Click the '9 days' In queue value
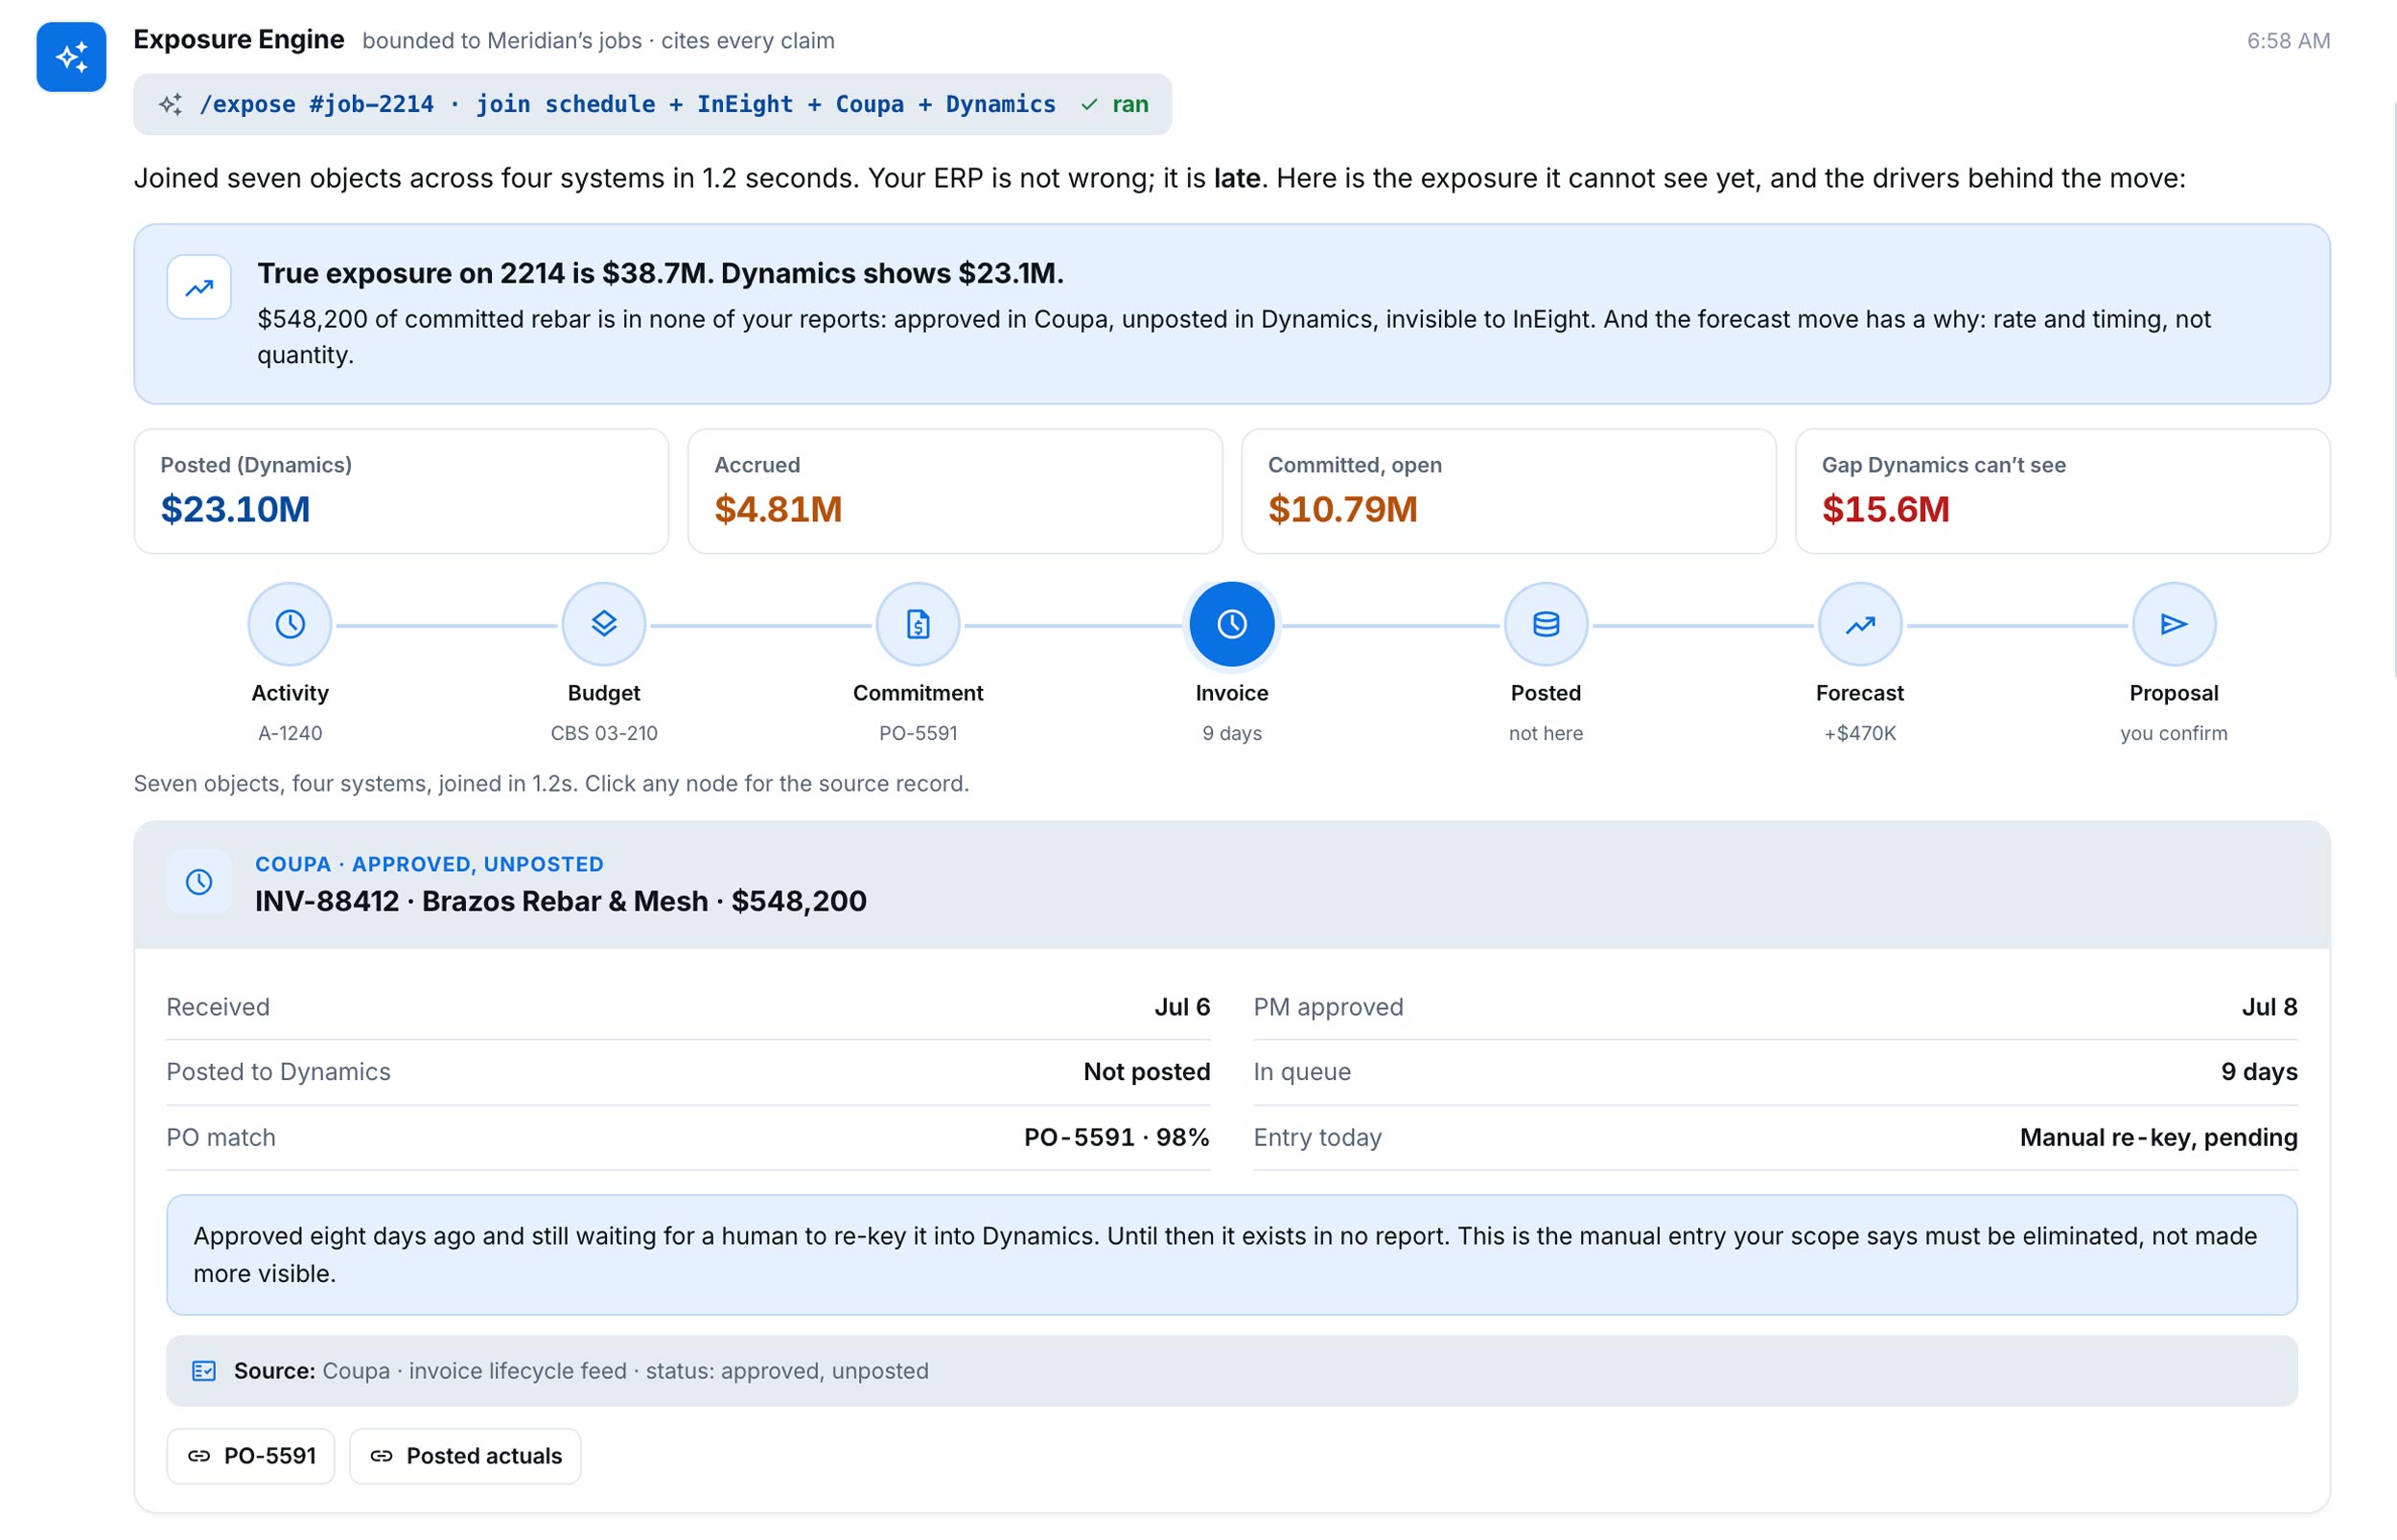2397x1540 pixels. pos(2260,1072)
